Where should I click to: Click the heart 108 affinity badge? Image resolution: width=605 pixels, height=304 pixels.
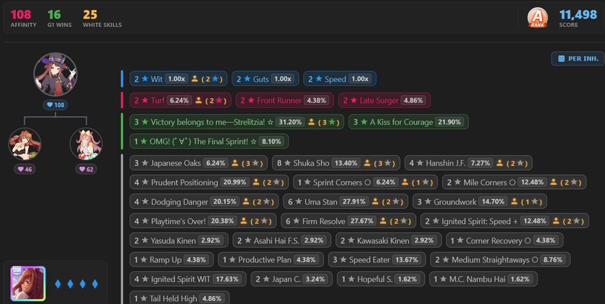(55, 105)
